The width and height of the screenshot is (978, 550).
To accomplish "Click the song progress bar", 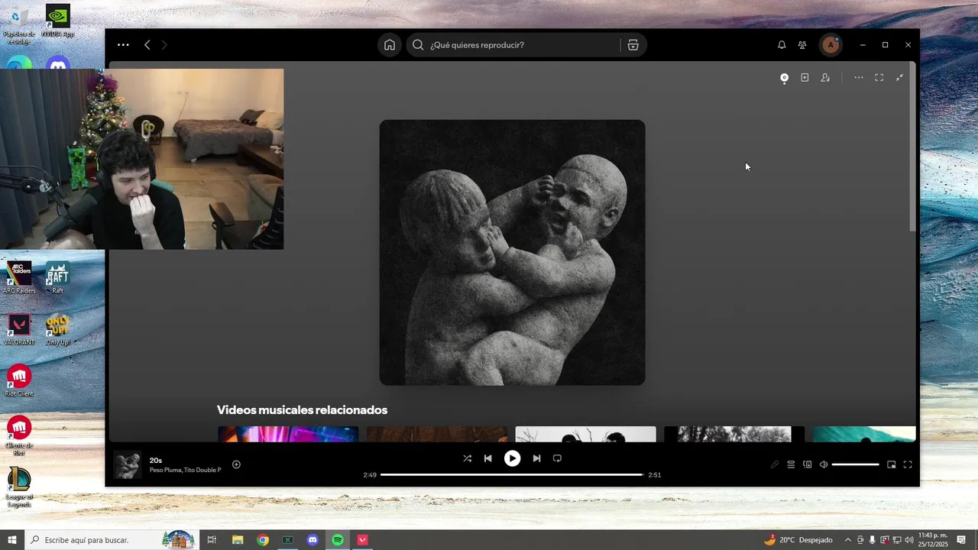I will point(512,474).
